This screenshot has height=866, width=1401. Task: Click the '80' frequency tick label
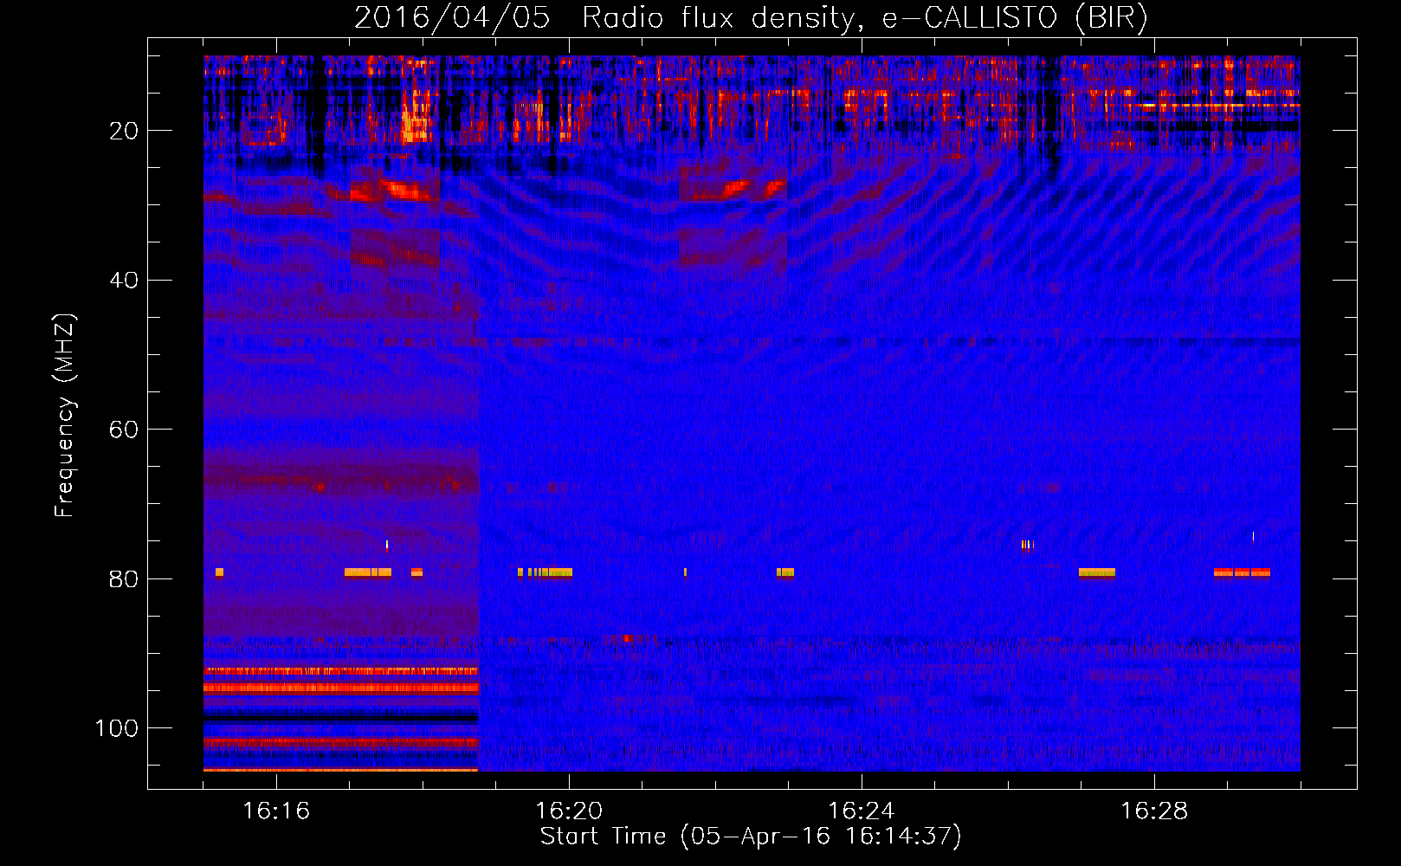tap(124, 579)
